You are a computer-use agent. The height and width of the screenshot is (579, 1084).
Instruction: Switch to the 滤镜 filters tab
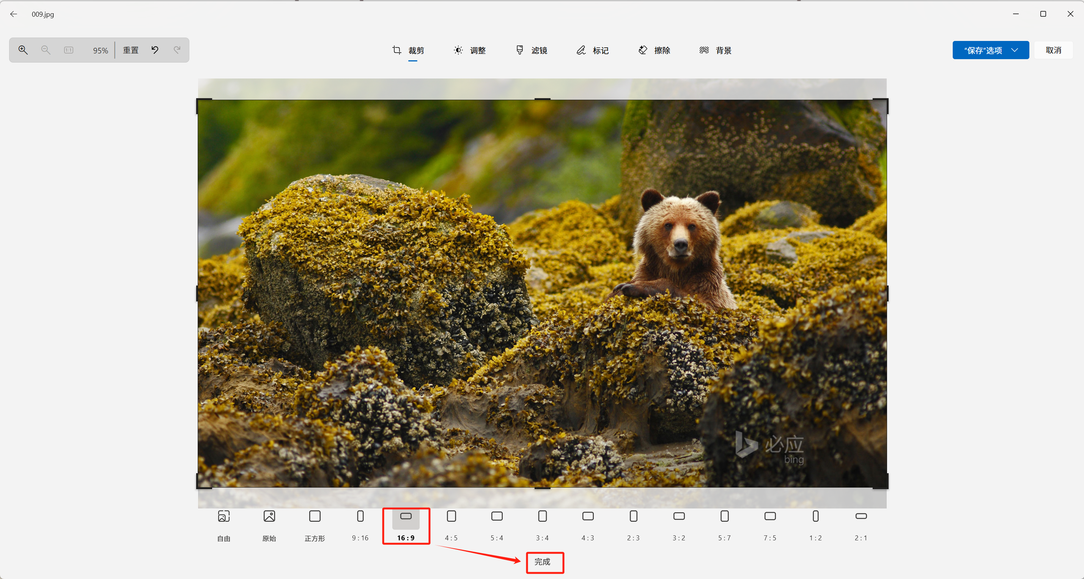[532, 50]
